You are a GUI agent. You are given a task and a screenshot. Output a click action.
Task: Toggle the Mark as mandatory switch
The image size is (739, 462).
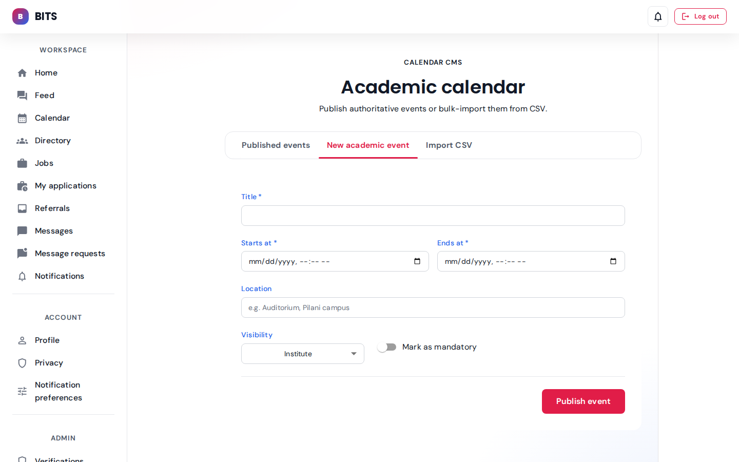tap(387, 347)
